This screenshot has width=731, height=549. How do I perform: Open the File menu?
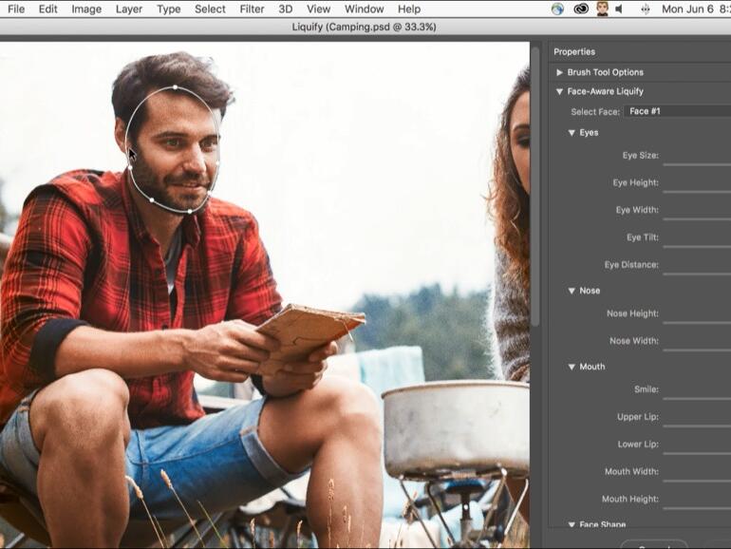[16, 9]
